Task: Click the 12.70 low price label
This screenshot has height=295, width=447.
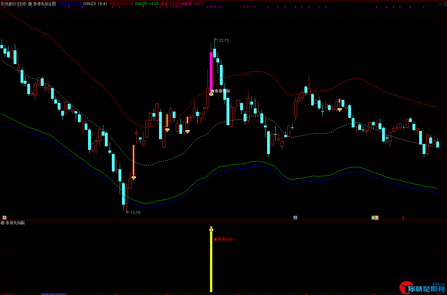Action: tap(135, 213)
